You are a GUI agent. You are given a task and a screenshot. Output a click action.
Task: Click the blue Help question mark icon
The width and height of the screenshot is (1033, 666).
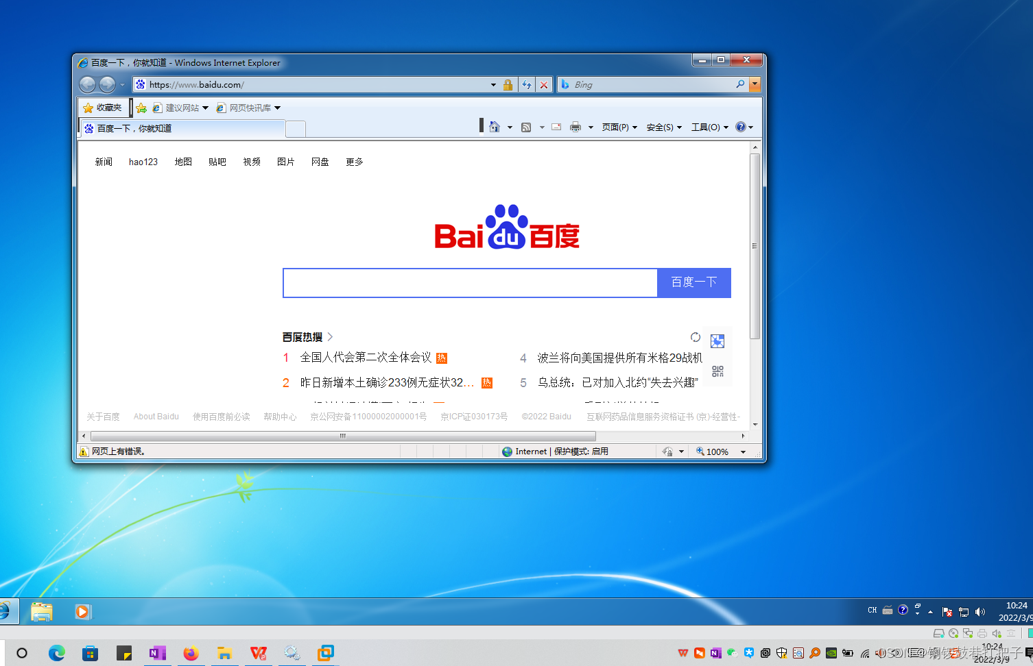point(741,127)
